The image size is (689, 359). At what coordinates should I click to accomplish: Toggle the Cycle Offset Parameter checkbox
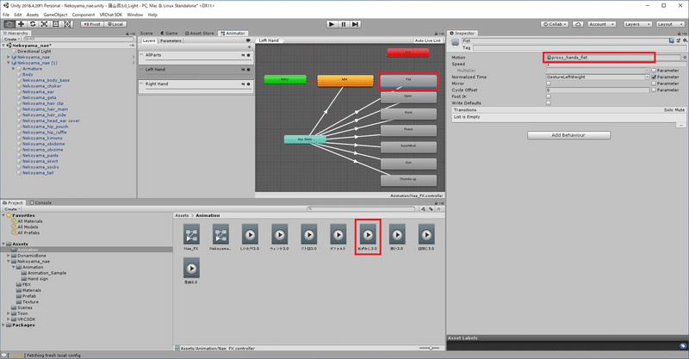tap(654, 90)
